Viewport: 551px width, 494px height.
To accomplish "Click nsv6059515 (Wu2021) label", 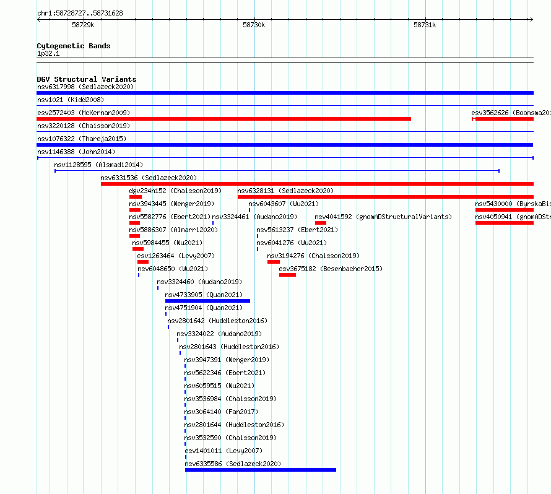I will 219,386.
